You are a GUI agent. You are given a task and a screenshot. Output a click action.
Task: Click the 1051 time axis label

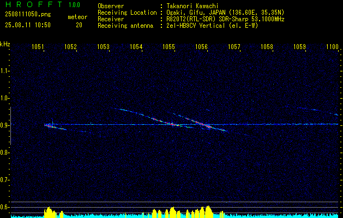coord(38,46)
